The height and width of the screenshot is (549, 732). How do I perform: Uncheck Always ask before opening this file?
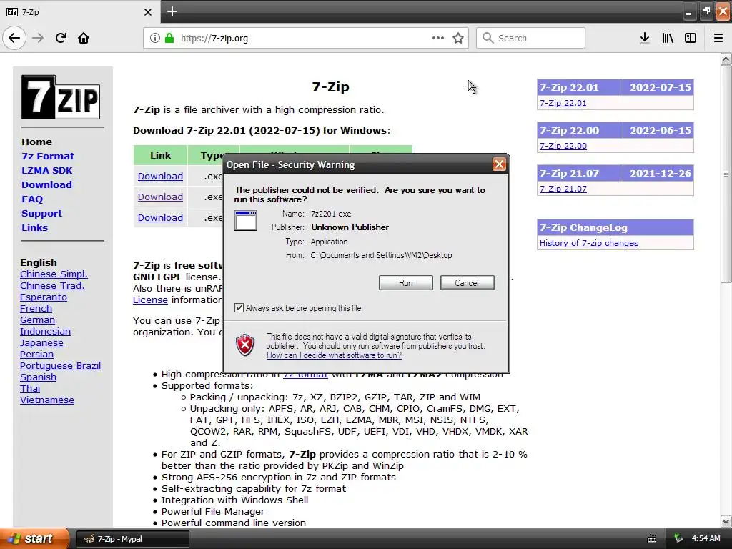(x=239, y=308)
